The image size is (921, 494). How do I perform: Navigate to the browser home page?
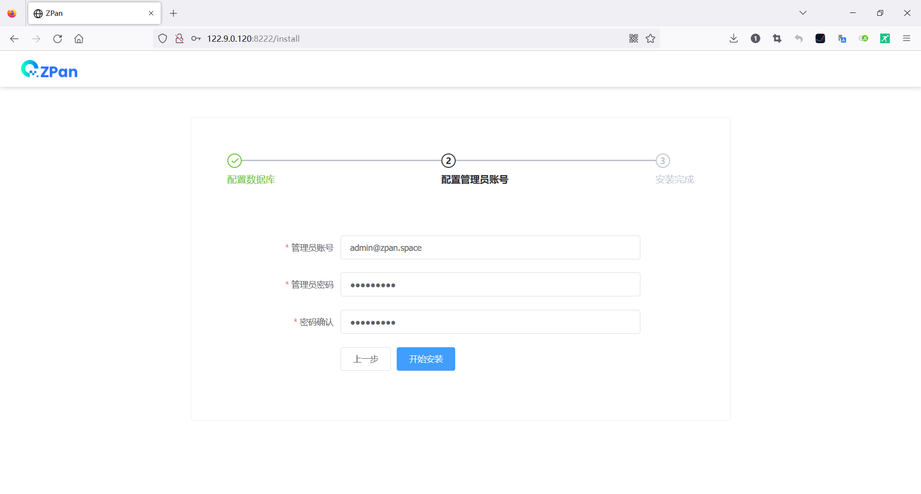click(x=79, y=38)
